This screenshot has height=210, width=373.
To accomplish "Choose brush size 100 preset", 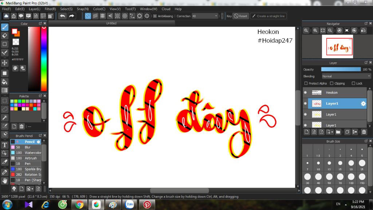I will pos(351,177).
